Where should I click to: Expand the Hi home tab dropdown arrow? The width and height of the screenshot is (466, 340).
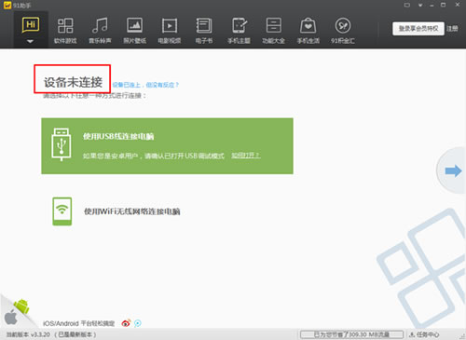pos(30,41)
